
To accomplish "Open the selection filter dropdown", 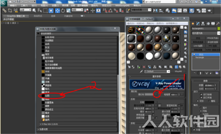I will pyautogui.click(x=25, y=10).
